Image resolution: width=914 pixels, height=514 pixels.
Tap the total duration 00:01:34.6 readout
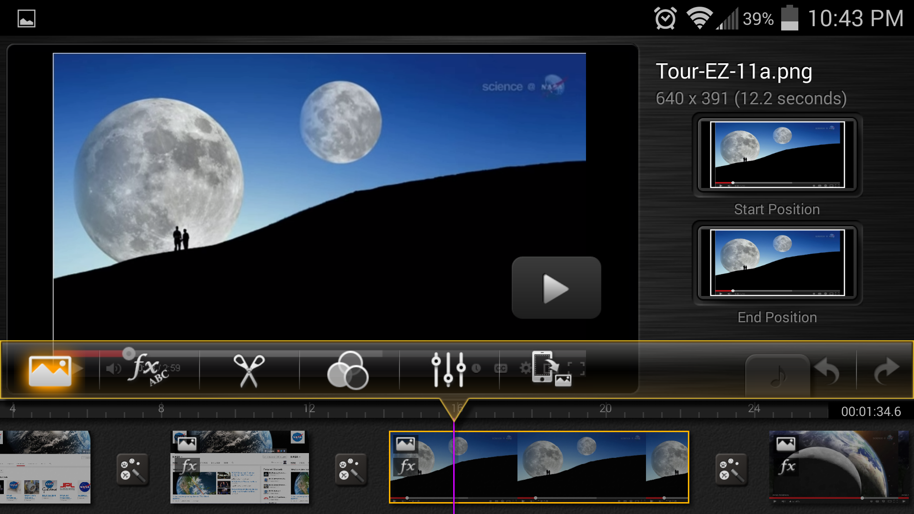click(x=871, y=412)
